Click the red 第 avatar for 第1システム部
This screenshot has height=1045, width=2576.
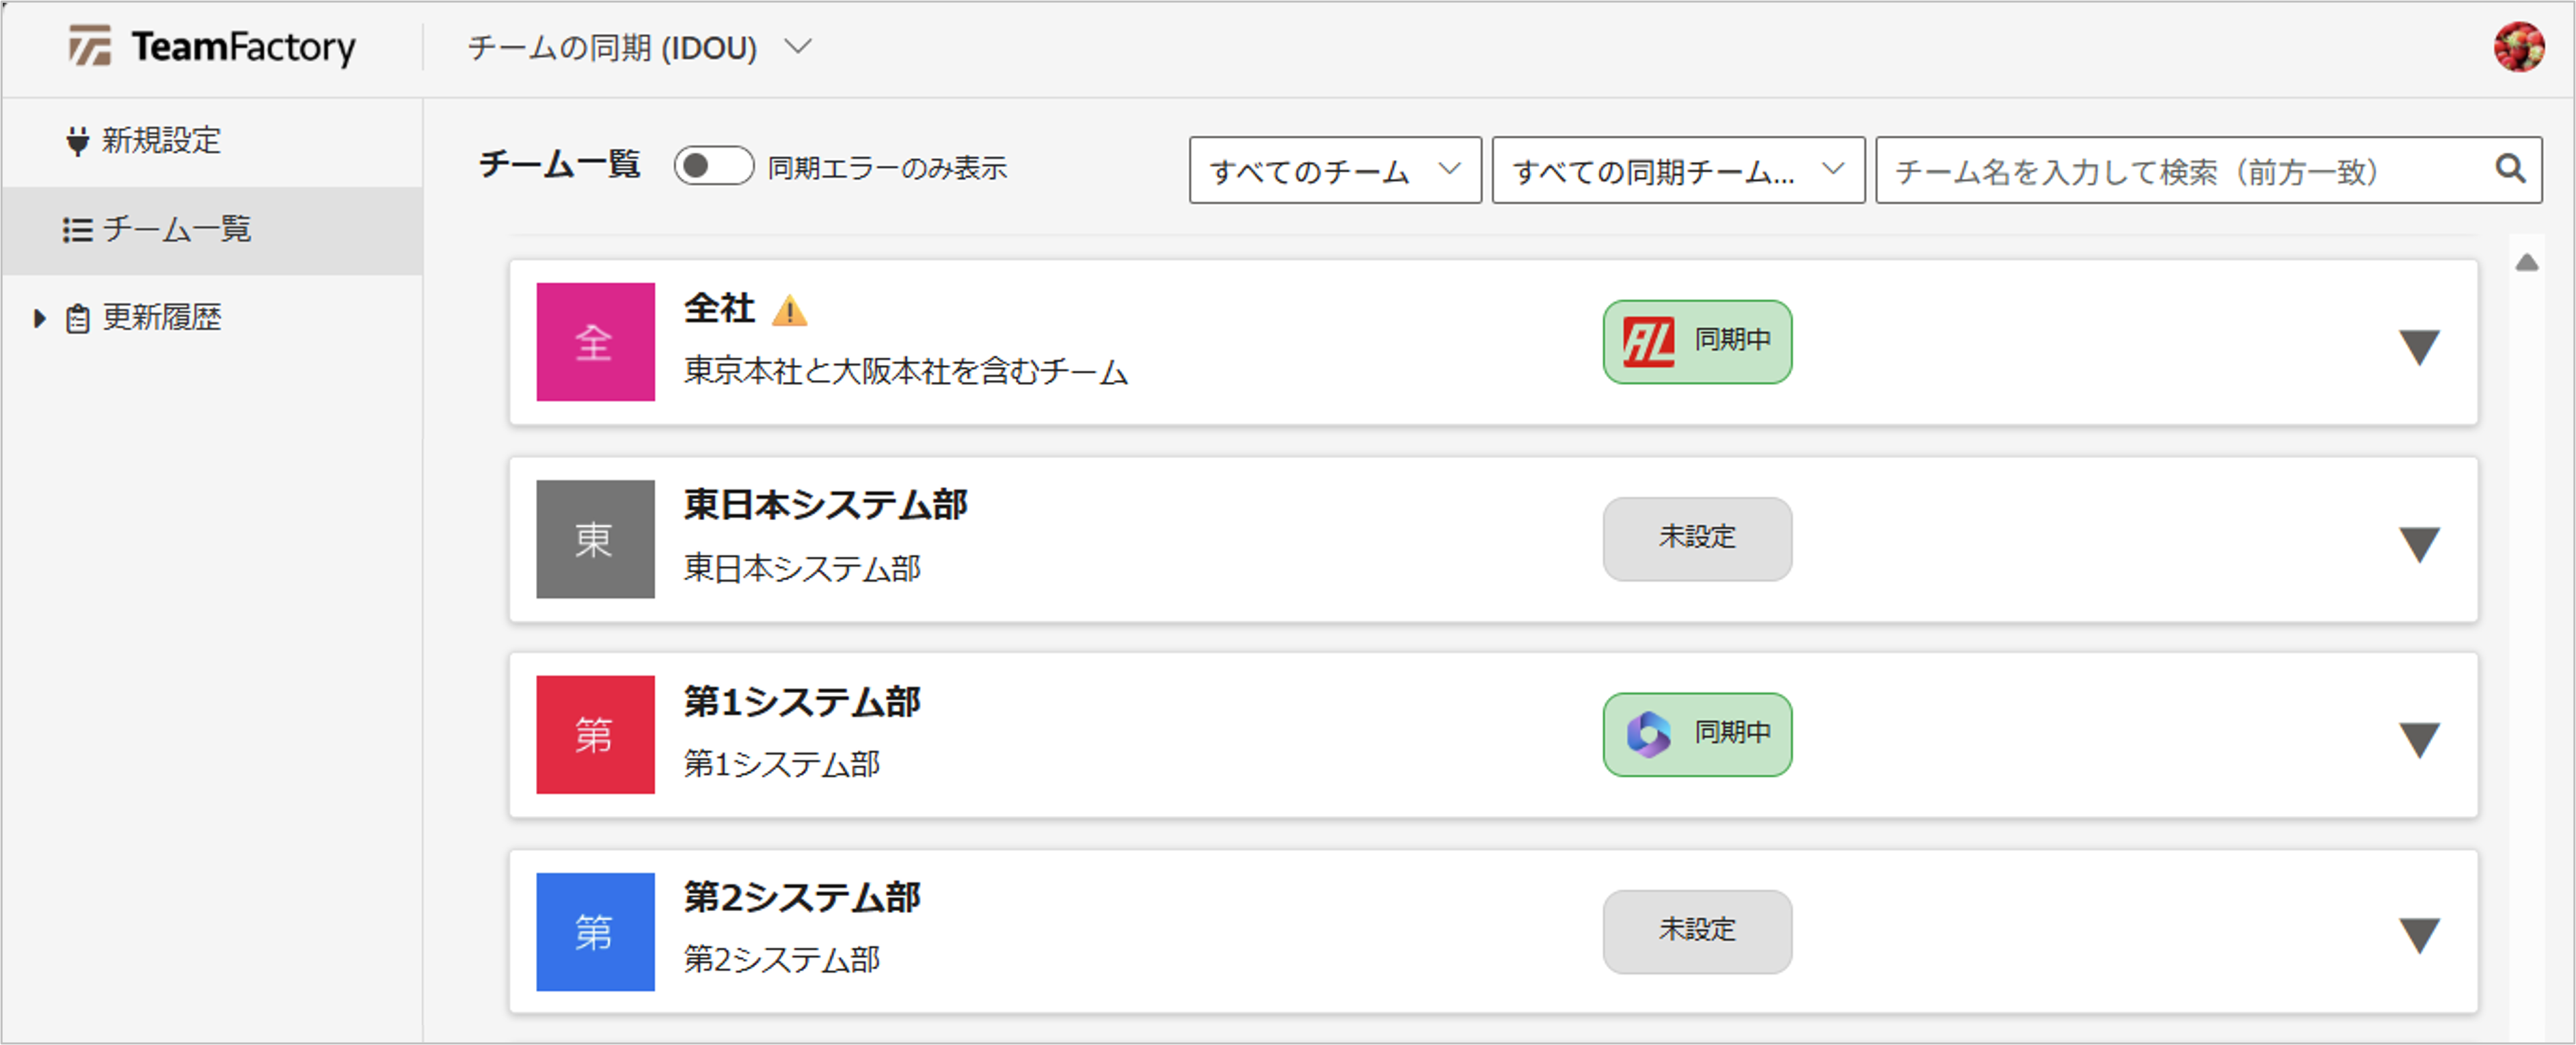click(x=595, y=735)
